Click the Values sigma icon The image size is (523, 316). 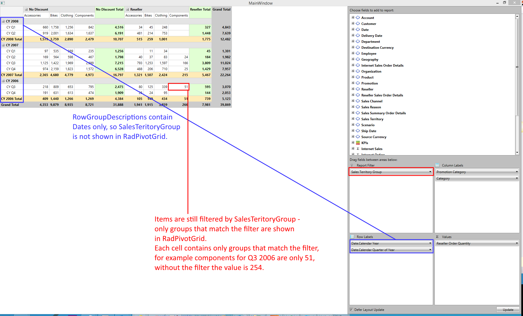[437, 237]
